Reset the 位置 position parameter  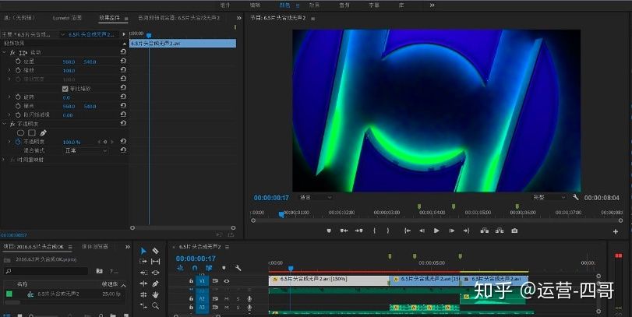point(123,62)
